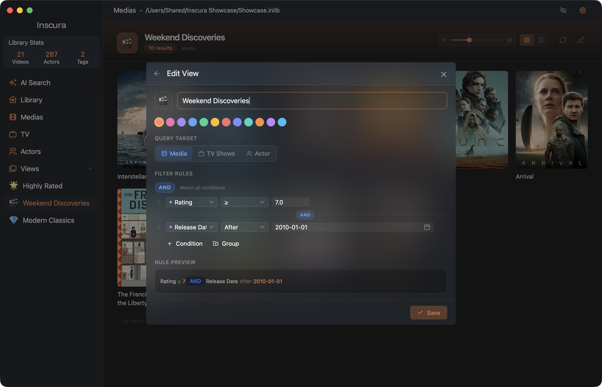The width and height of the screenshot is (602, 387).
Task: Switch to list view layout
Action: pos(541,40)
